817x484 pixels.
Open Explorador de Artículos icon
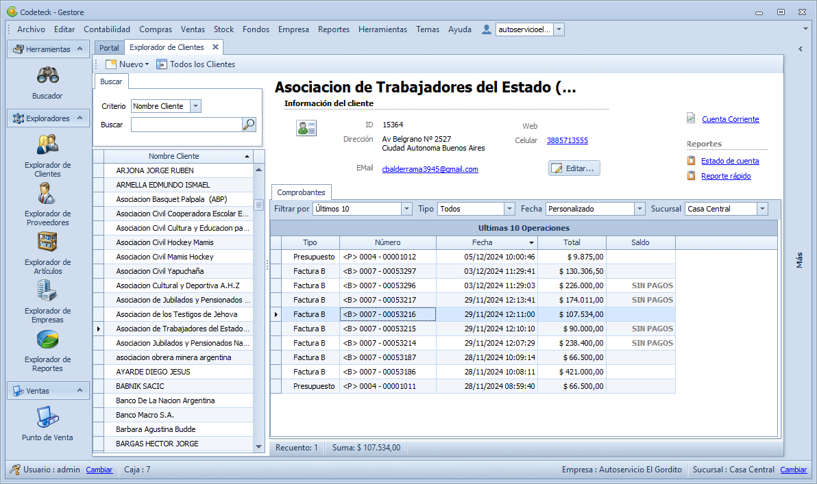[x=47, y=242]
